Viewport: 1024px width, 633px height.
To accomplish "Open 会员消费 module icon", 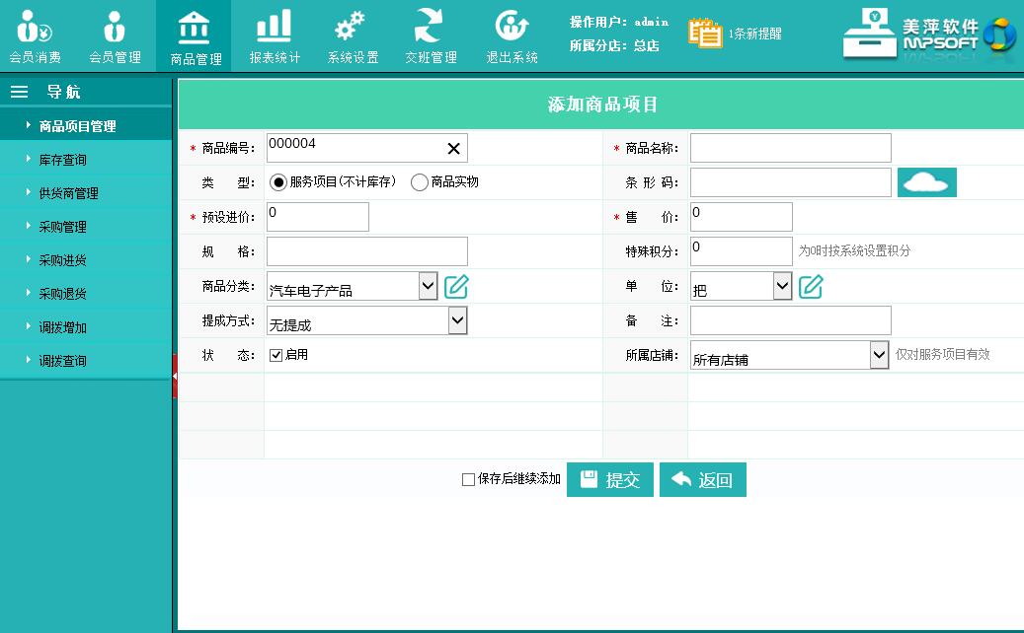I will click(36, 27).
